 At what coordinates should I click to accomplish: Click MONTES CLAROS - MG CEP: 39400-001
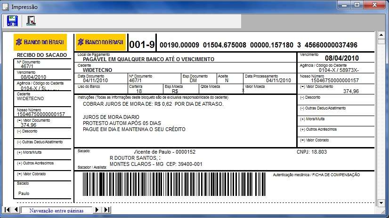(x=156, y=164)
